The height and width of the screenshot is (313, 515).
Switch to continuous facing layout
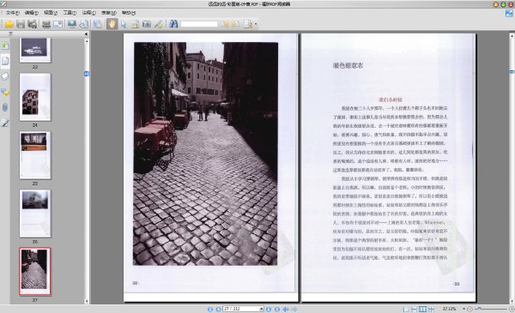point(431,309)
